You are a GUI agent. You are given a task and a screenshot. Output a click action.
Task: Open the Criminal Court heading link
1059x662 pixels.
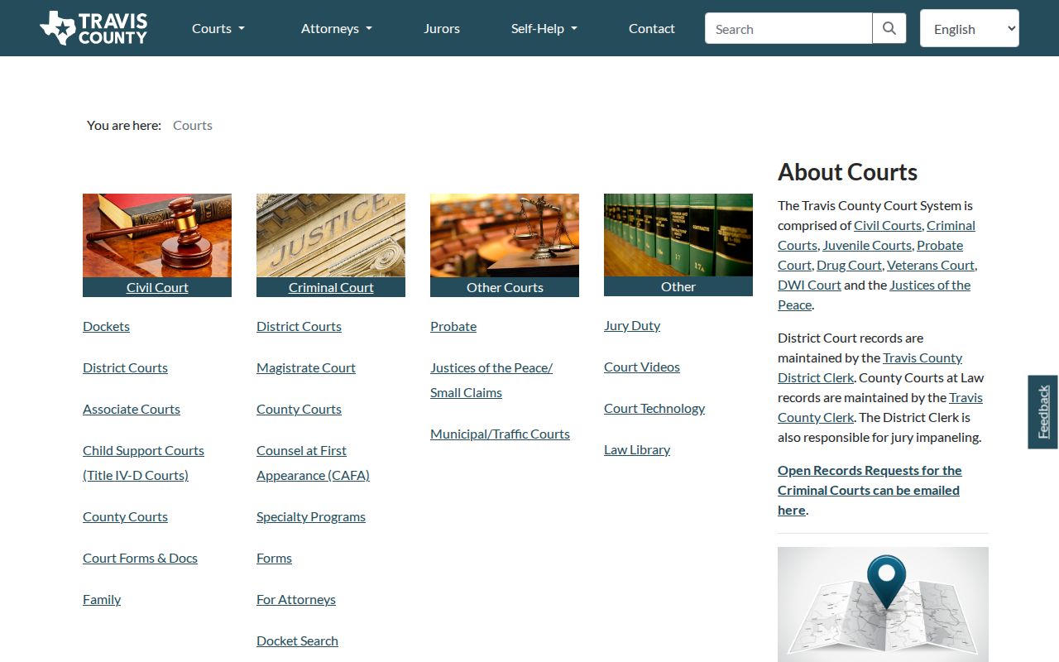pos(331,287)
